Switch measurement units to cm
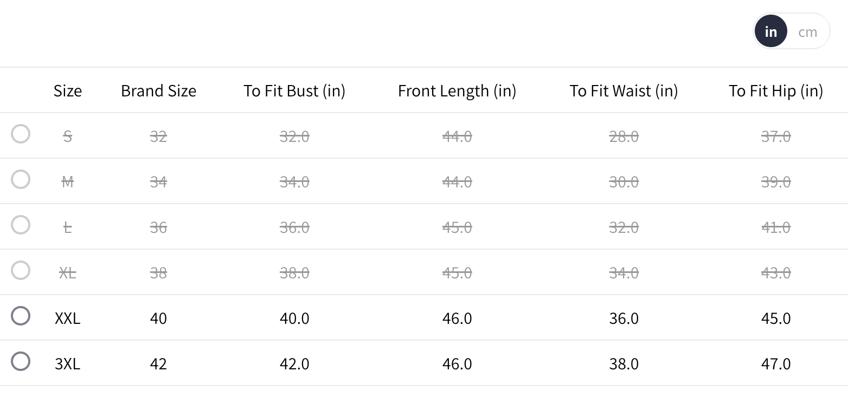 click(x=807, y=32)
